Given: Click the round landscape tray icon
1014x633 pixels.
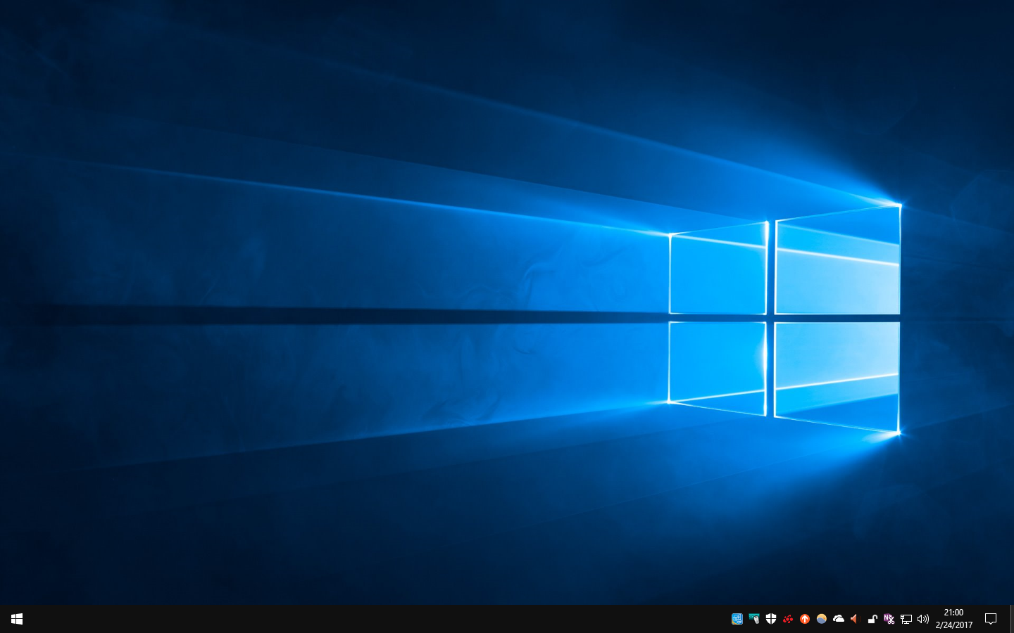Looking at the screenshot, I should coord(822,619).
